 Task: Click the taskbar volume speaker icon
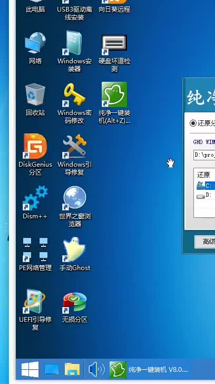[96, 369]
